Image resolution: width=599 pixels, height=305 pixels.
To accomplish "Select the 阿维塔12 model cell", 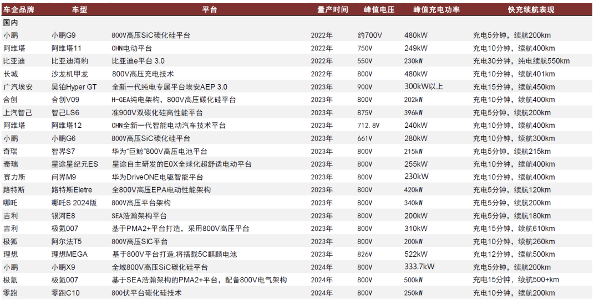I will coord(67,126).
